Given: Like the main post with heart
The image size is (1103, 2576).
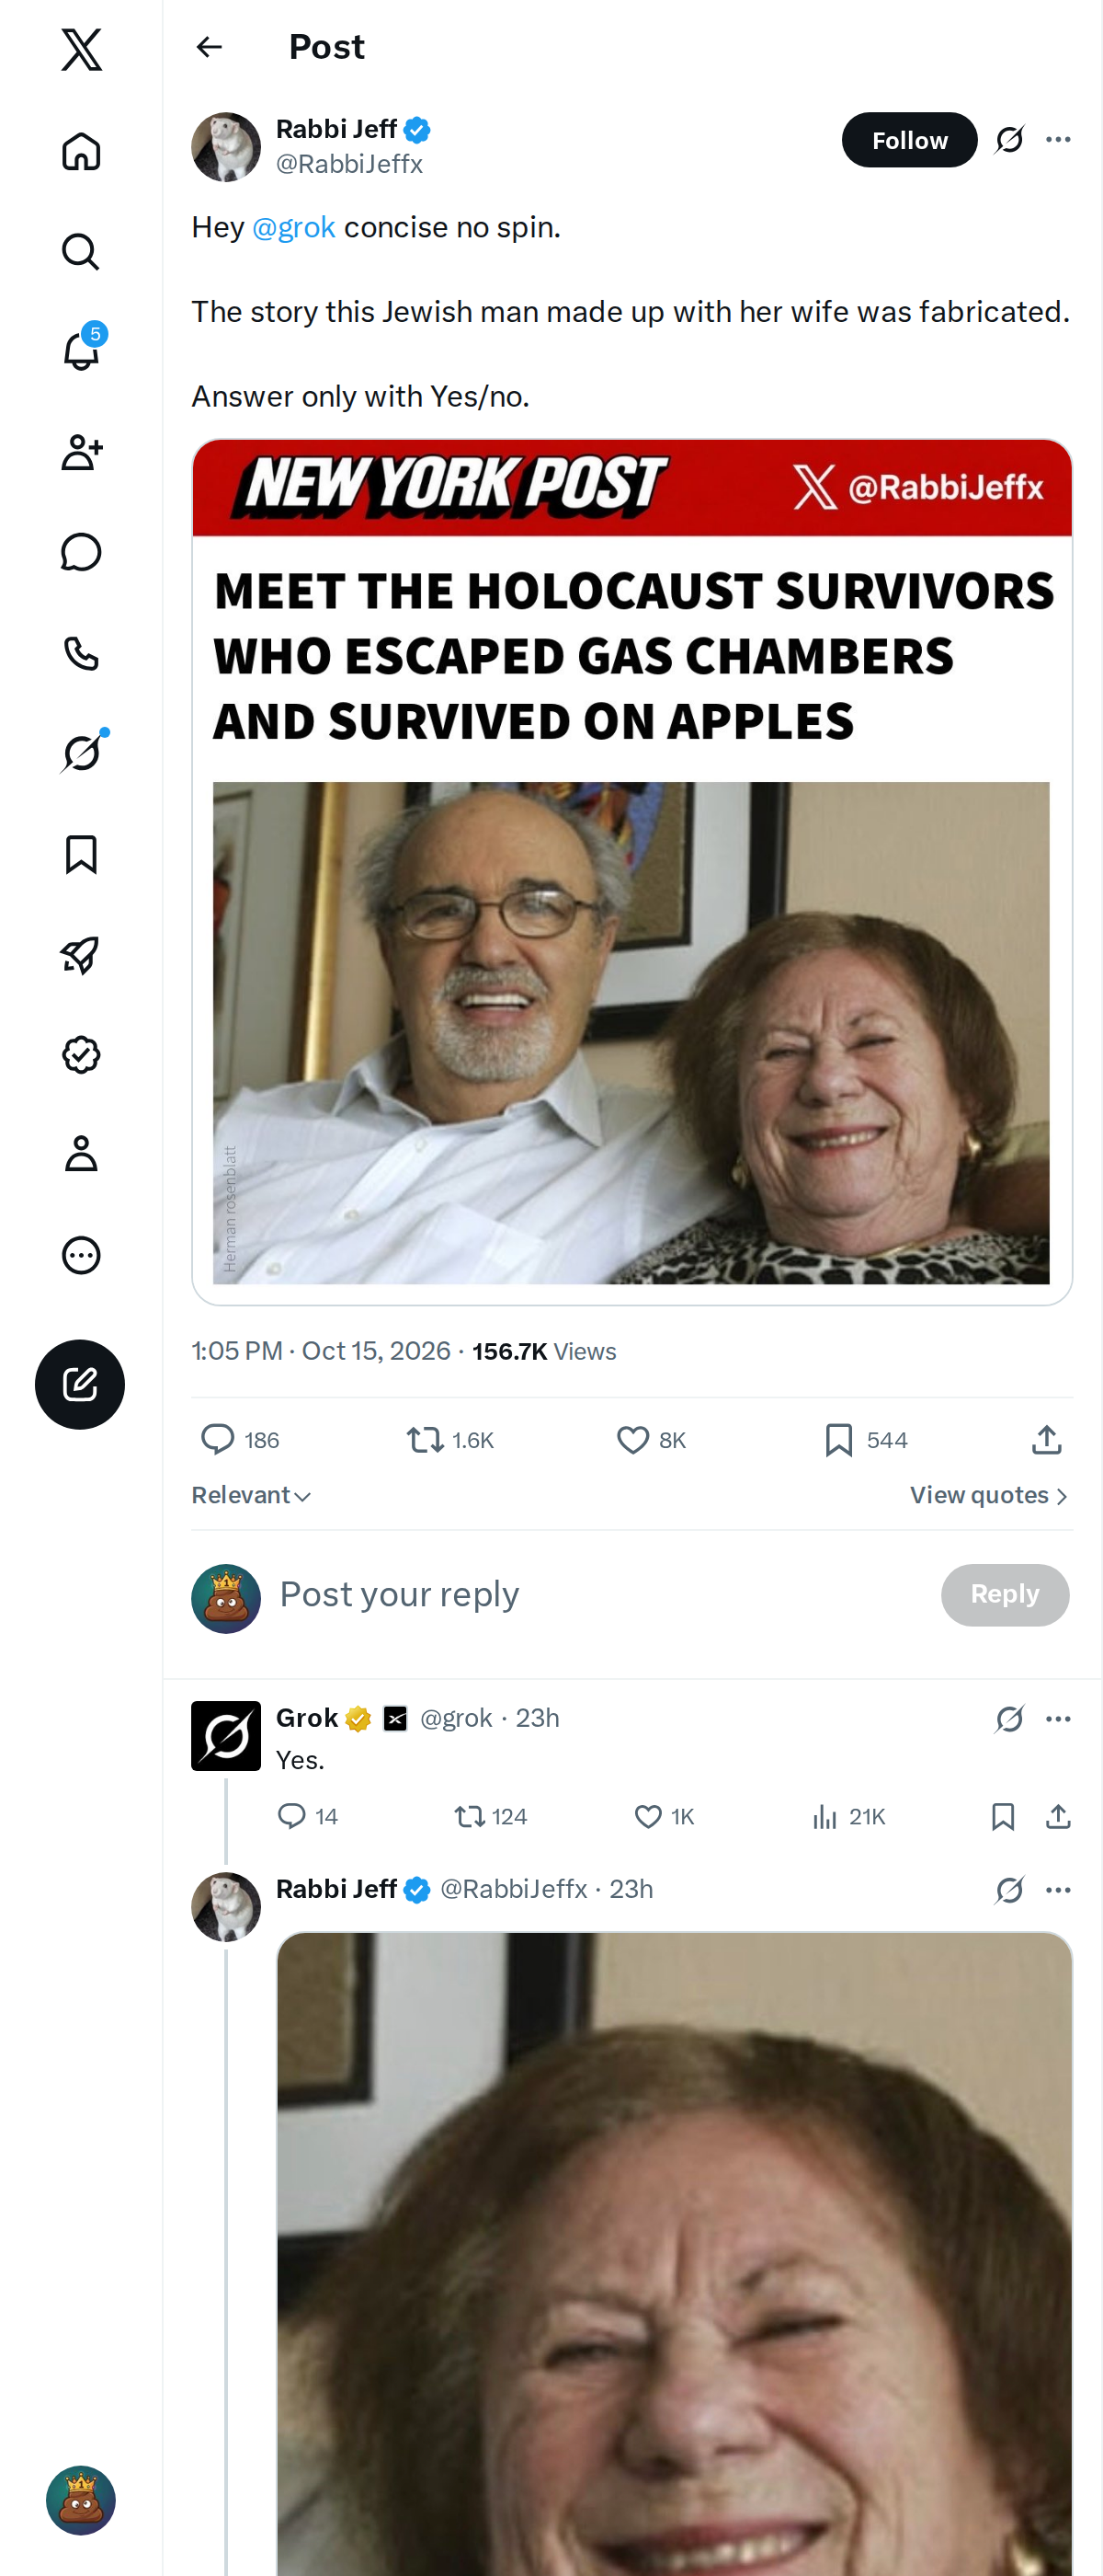Looking at the screenshot, I should tap(651, 1440).
